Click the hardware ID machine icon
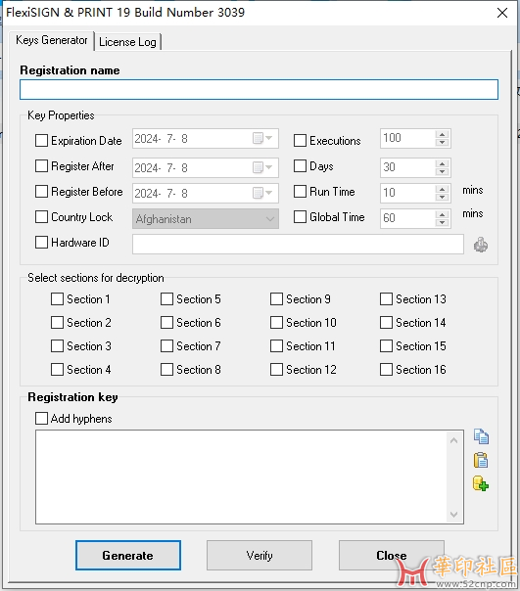The height and width of the screenshot is (591, 520). [x=481, y=245]
